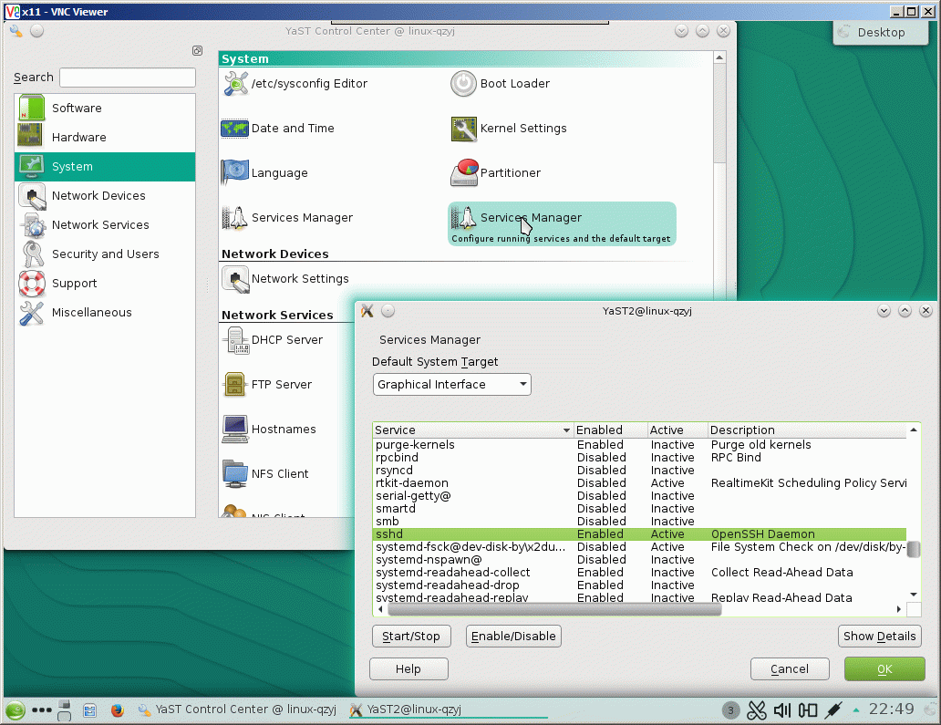Sort by the Active column header
This screenshot has width=941, height=725.
click(677, 430)
